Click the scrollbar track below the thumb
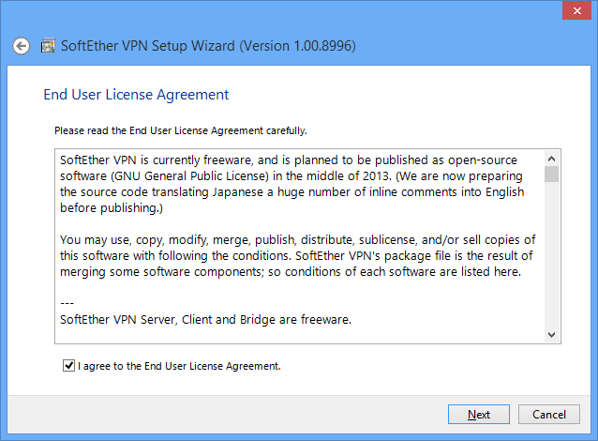Image resolution: width=598 pixels, height=441 pixels. [x=551, y=256]
